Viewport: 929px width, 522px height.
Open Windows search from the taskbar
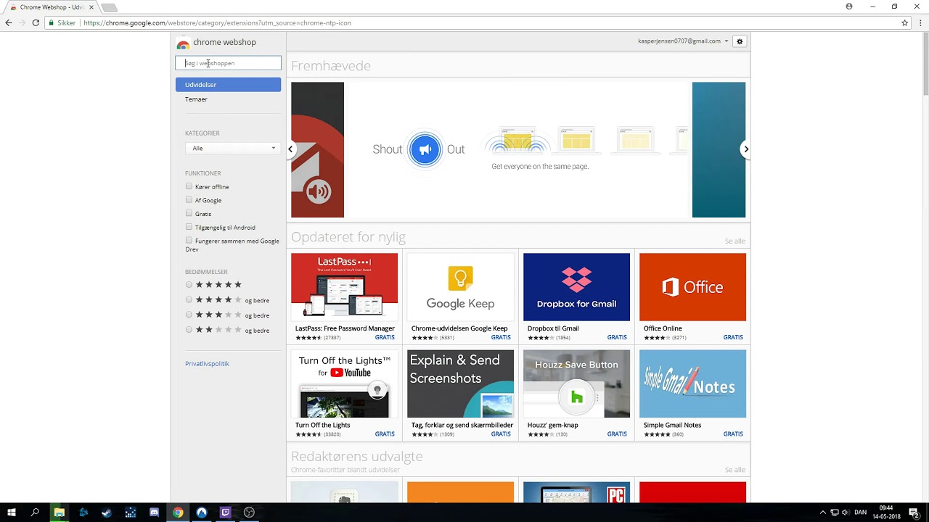[x=35, y=513]
